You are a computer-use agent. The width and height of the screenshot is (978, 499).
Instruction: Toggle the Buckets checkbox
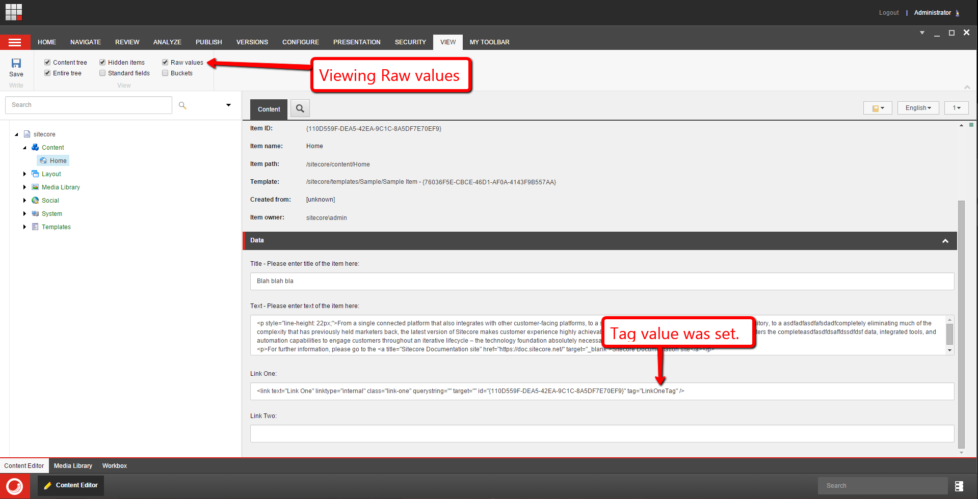165,73
